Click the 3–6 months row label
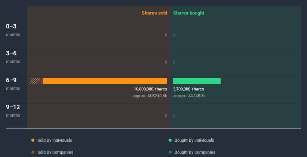This screenshot has width=307, height=157. 13,57
